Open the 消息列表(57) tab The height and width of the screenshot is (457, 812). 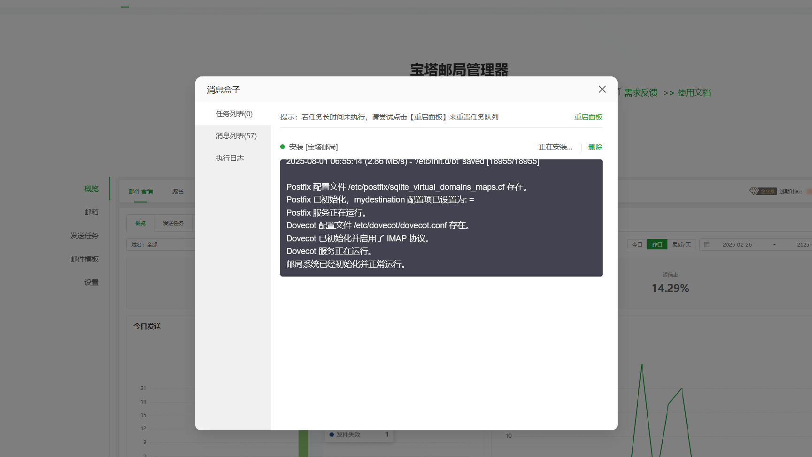[x=236, y=135]
